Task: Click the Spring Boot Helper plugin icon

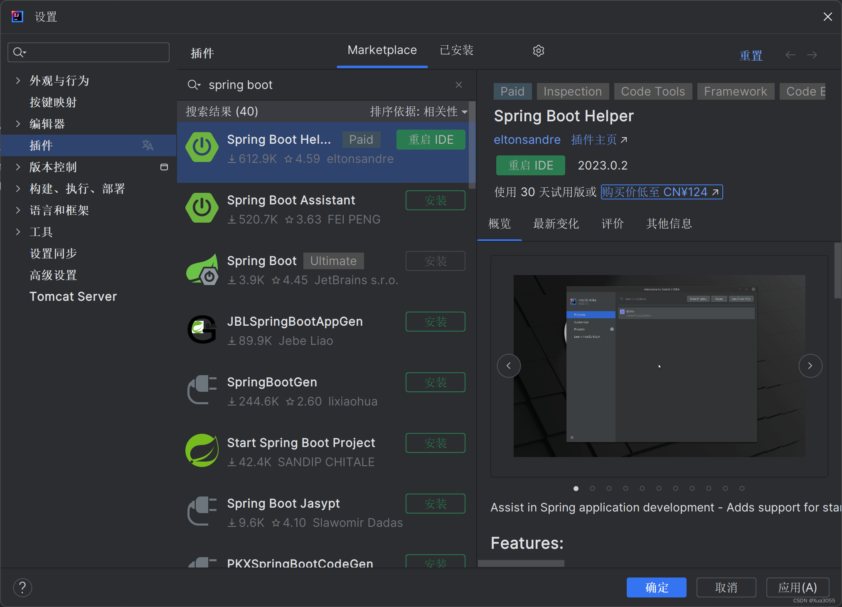Action: [x=202, y=147]
